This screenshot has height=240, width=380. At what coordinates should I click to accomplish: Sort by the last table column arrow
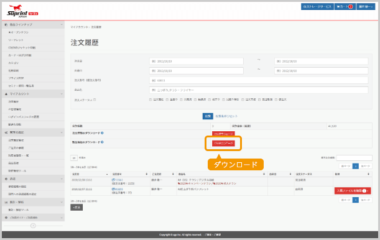point(368,174)
